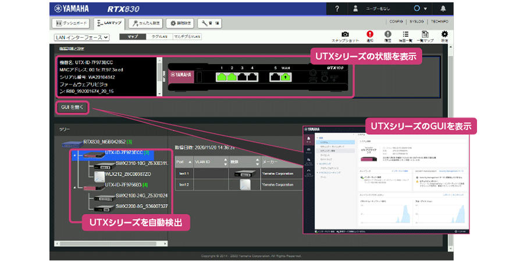Collapse the UTX-ID-7F973ECC tree node
509x261 pixels.
coord(75,156)
